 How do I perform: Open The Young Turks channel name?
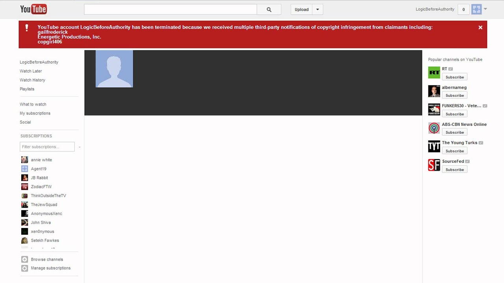(x=460, y=143)
